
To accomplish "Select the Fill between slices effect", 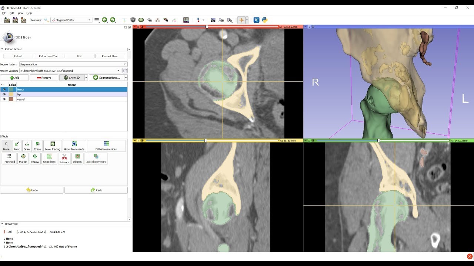I will click(x=106, y=146).
